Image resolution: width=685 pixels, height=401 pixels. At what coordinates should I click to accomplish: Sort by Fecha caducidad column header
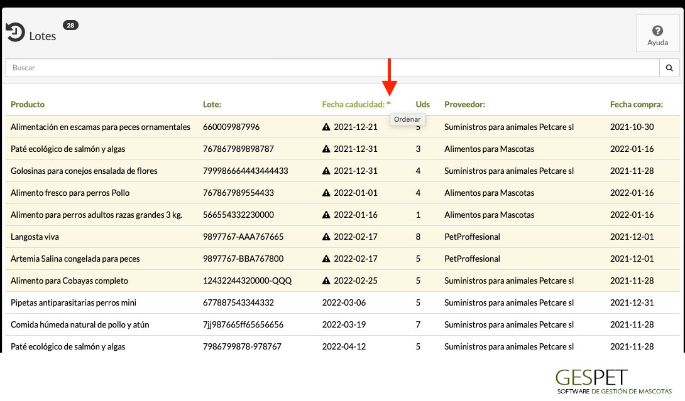(353, 104)
